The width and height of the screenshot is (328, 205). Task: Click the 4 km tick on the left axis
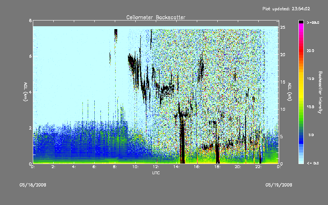[x=30, y=92]
